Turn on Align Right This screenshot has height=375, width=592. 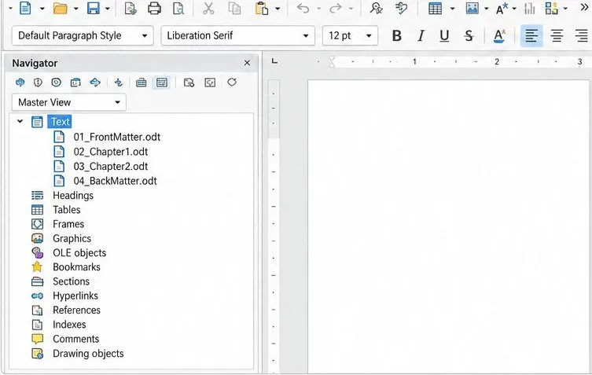(x=582, y=36)
